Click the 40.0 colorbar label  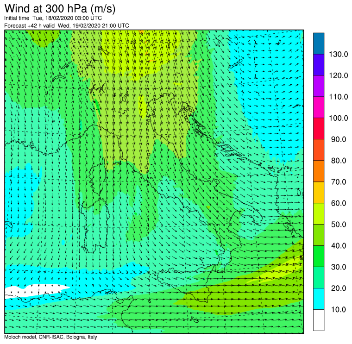coord(339,246)
